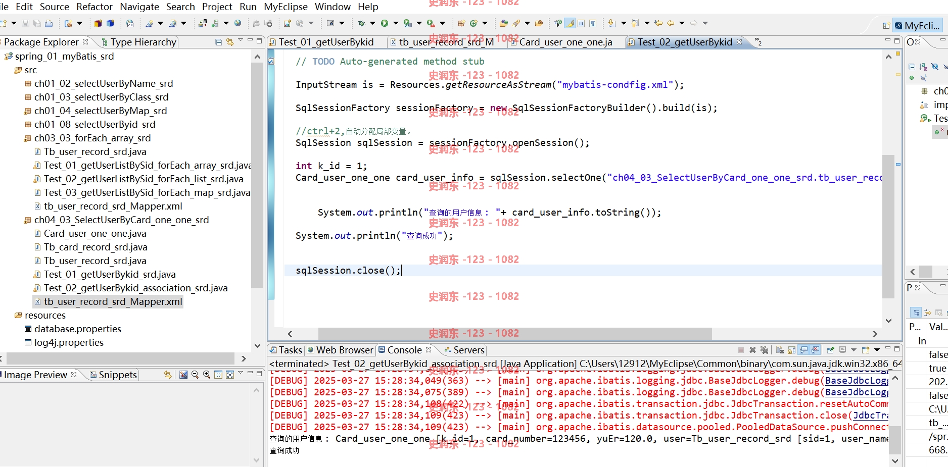
Task: Click the Open Type icon in toolbar
Action: click(x=504, y=23)
